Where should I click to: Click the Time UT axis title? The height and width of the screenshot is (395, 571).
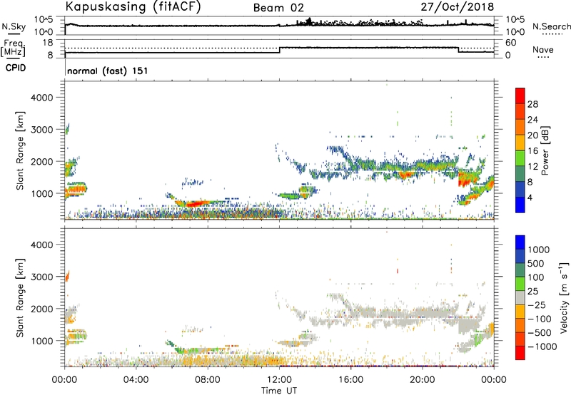click(x=279, y=391)
